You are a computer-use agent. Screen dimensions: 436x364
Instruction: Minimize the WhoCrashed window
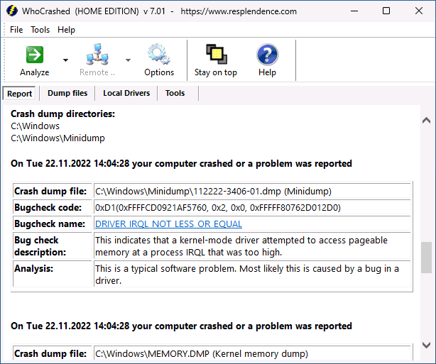coord(354,11)
